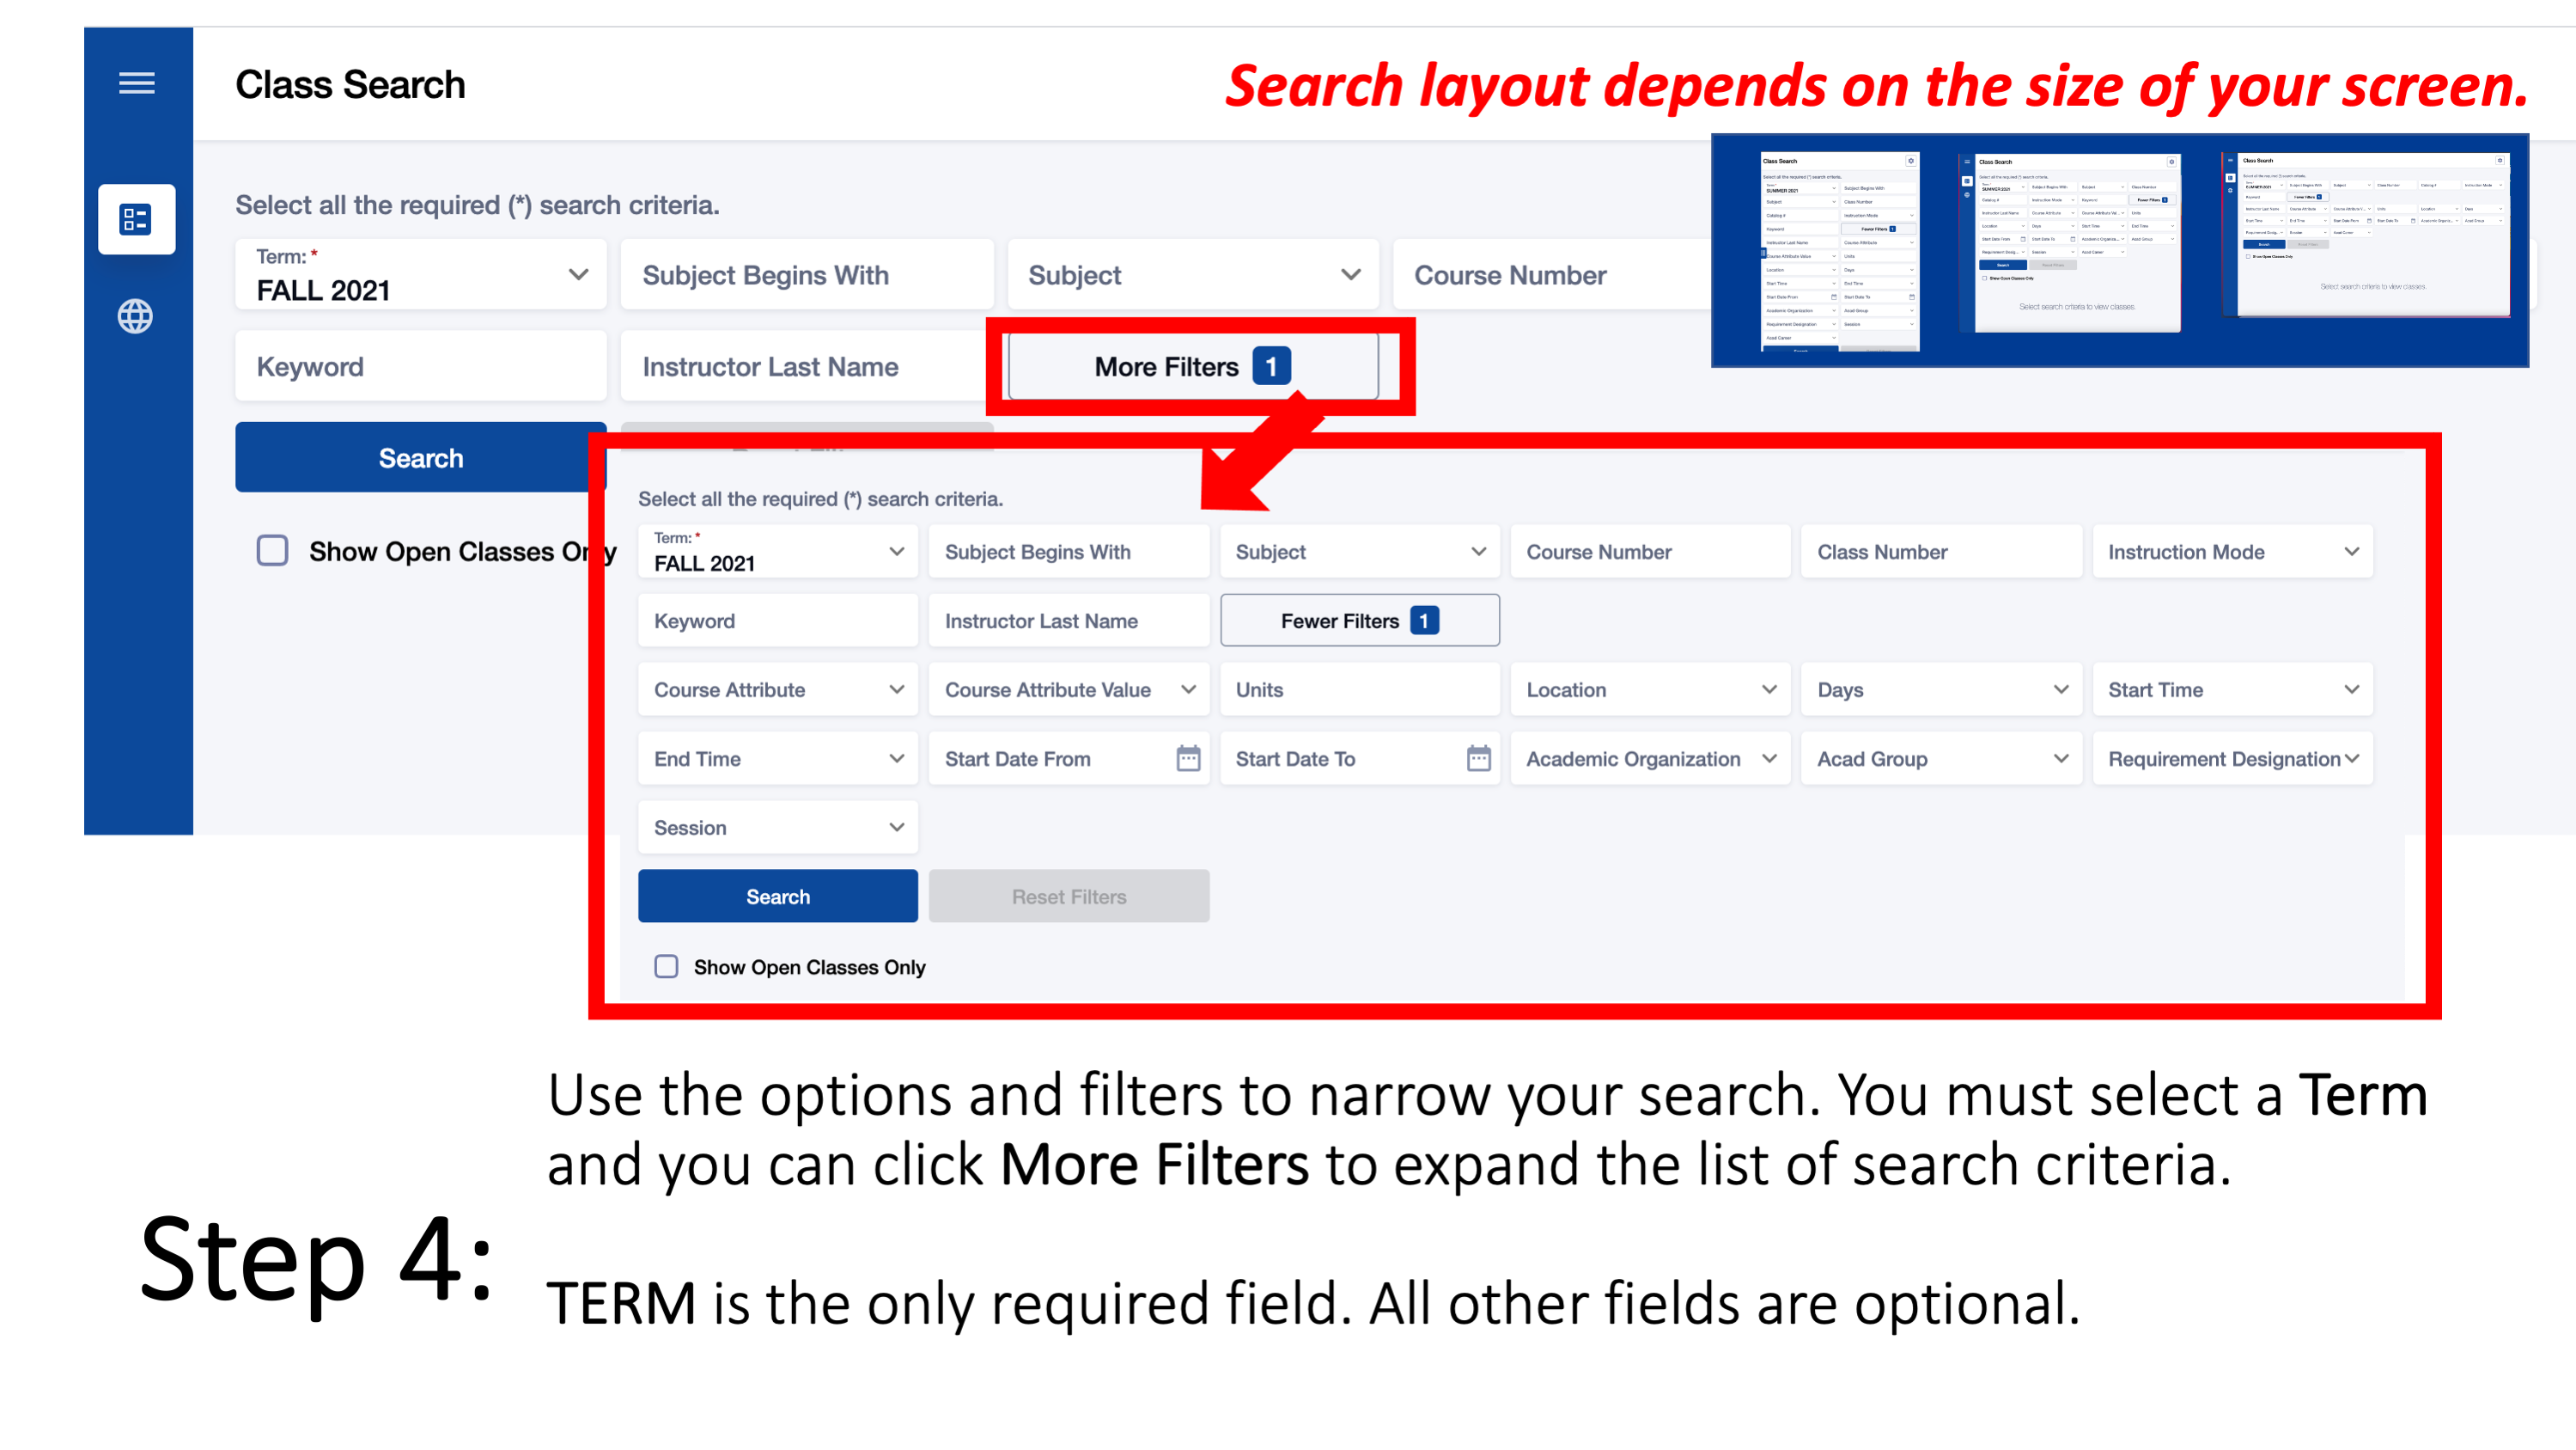Click the More Filters button
Image resolution: width=2576 pixels, height=1450 pixels.
(1194, 366)
